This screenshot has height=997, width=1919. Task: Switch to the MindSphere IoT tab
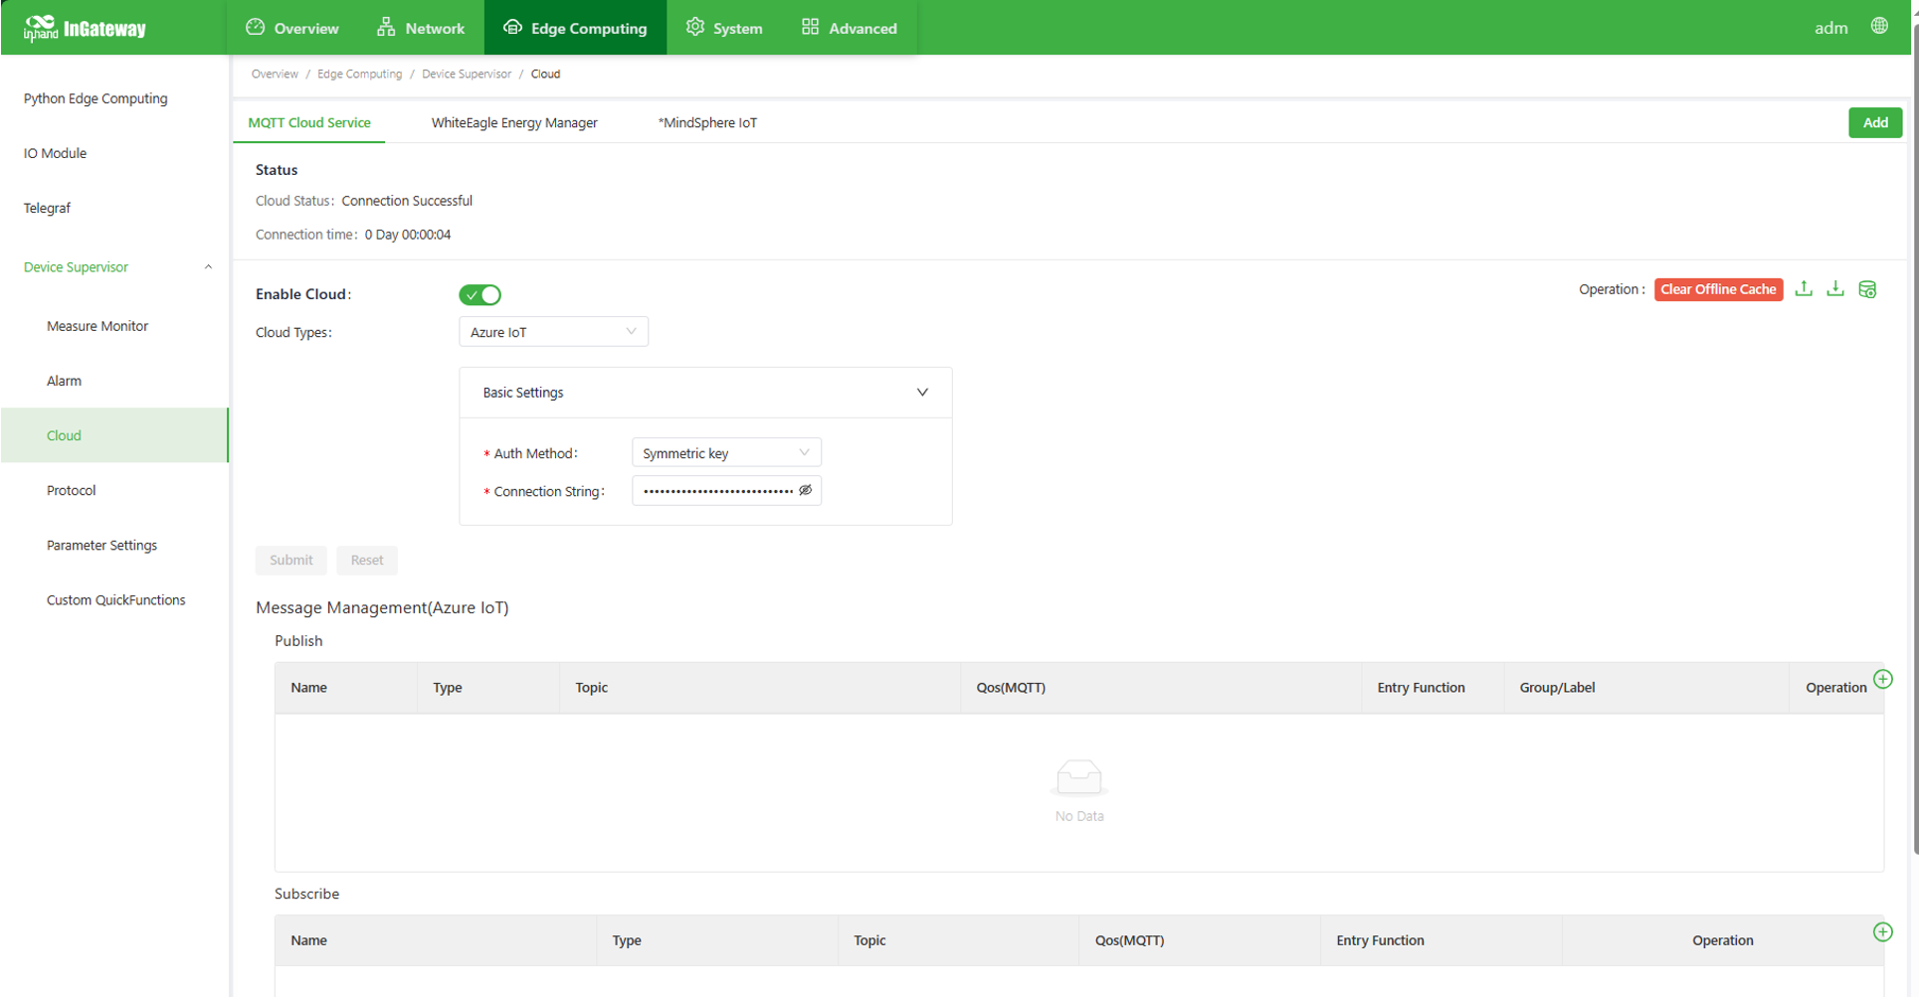click(x=707, y=123)
